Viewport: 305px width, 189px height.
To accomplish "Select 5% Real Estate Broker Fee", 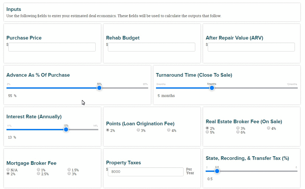I will [x=207, y=132].
